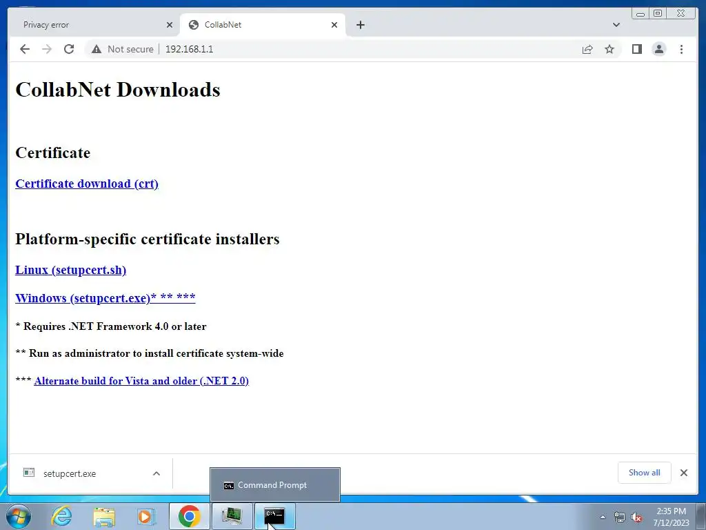Minimize the Chrome window
Image resolution: width=706 pixels, height=530 pixels.
coord(641,14)
